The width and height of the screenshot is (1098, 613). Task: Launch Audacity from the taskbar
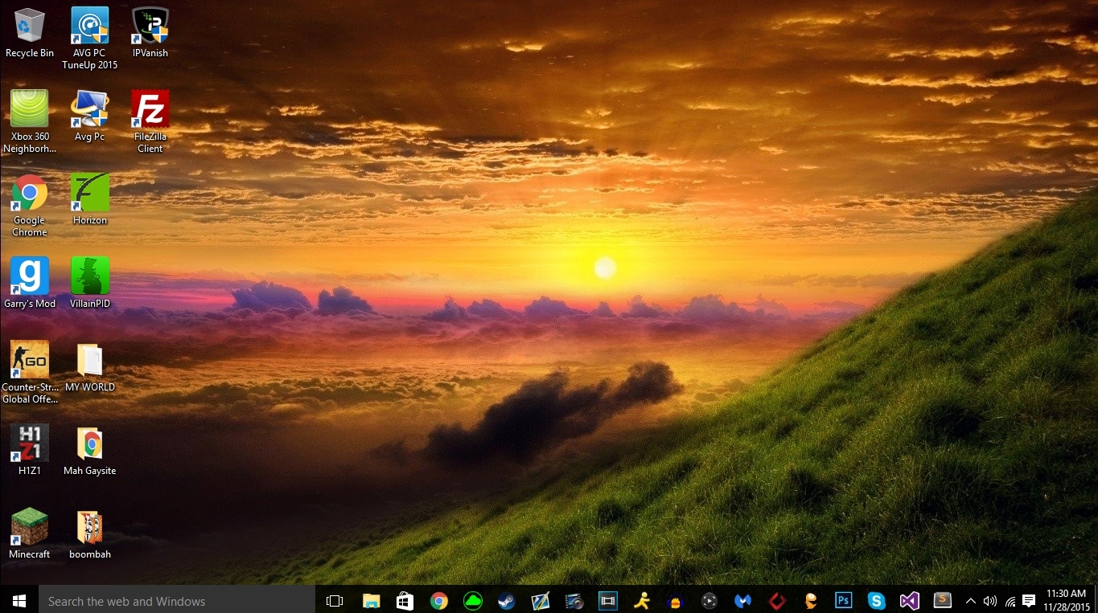[675, 601]
